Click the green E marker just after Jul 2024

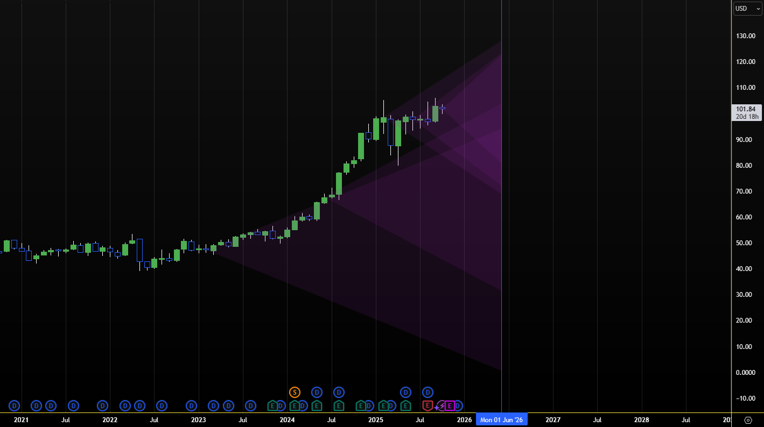(x=339, y=405)
